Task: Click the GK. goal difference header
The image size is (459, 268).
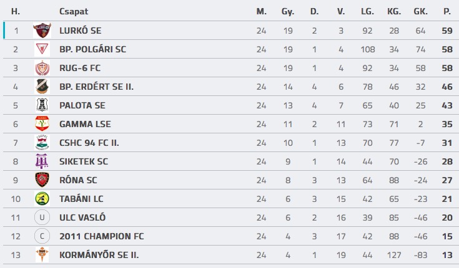Action: [x=421, y=12]
